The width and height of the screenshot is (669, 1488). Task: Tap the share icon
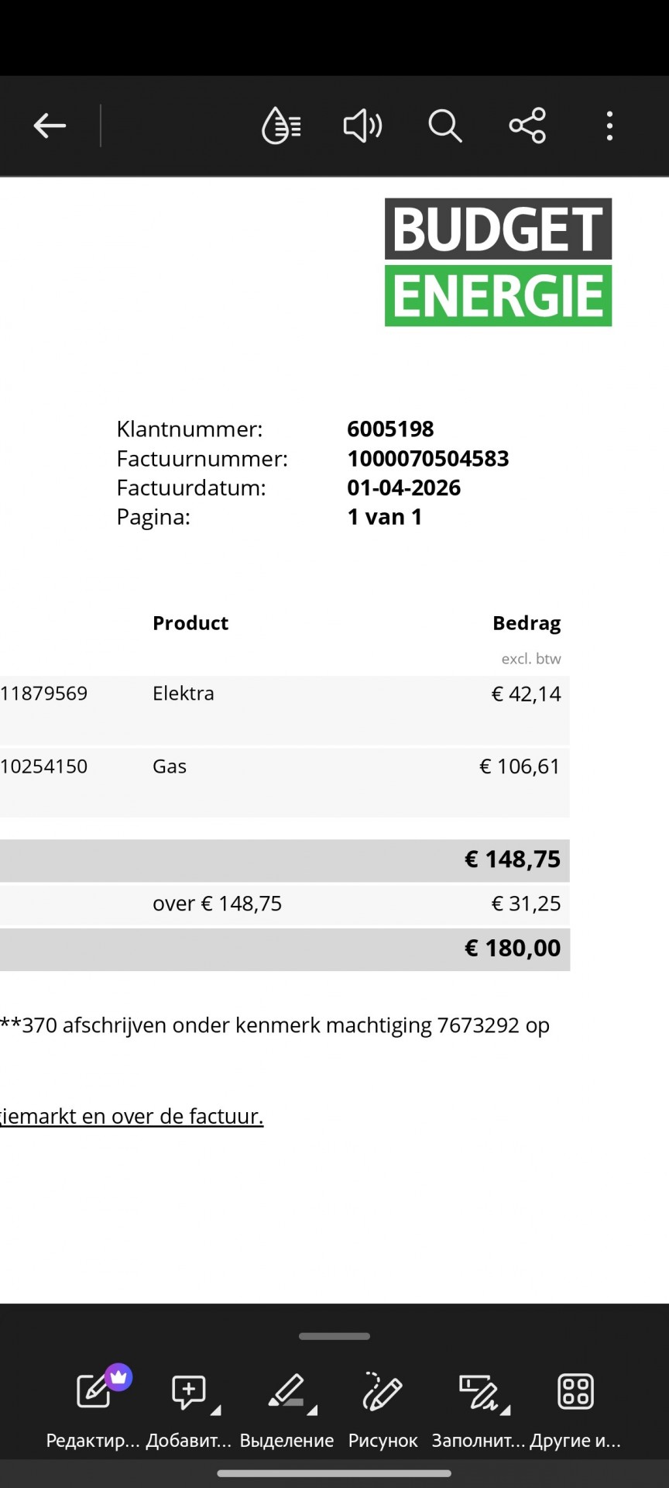point(527,126)
